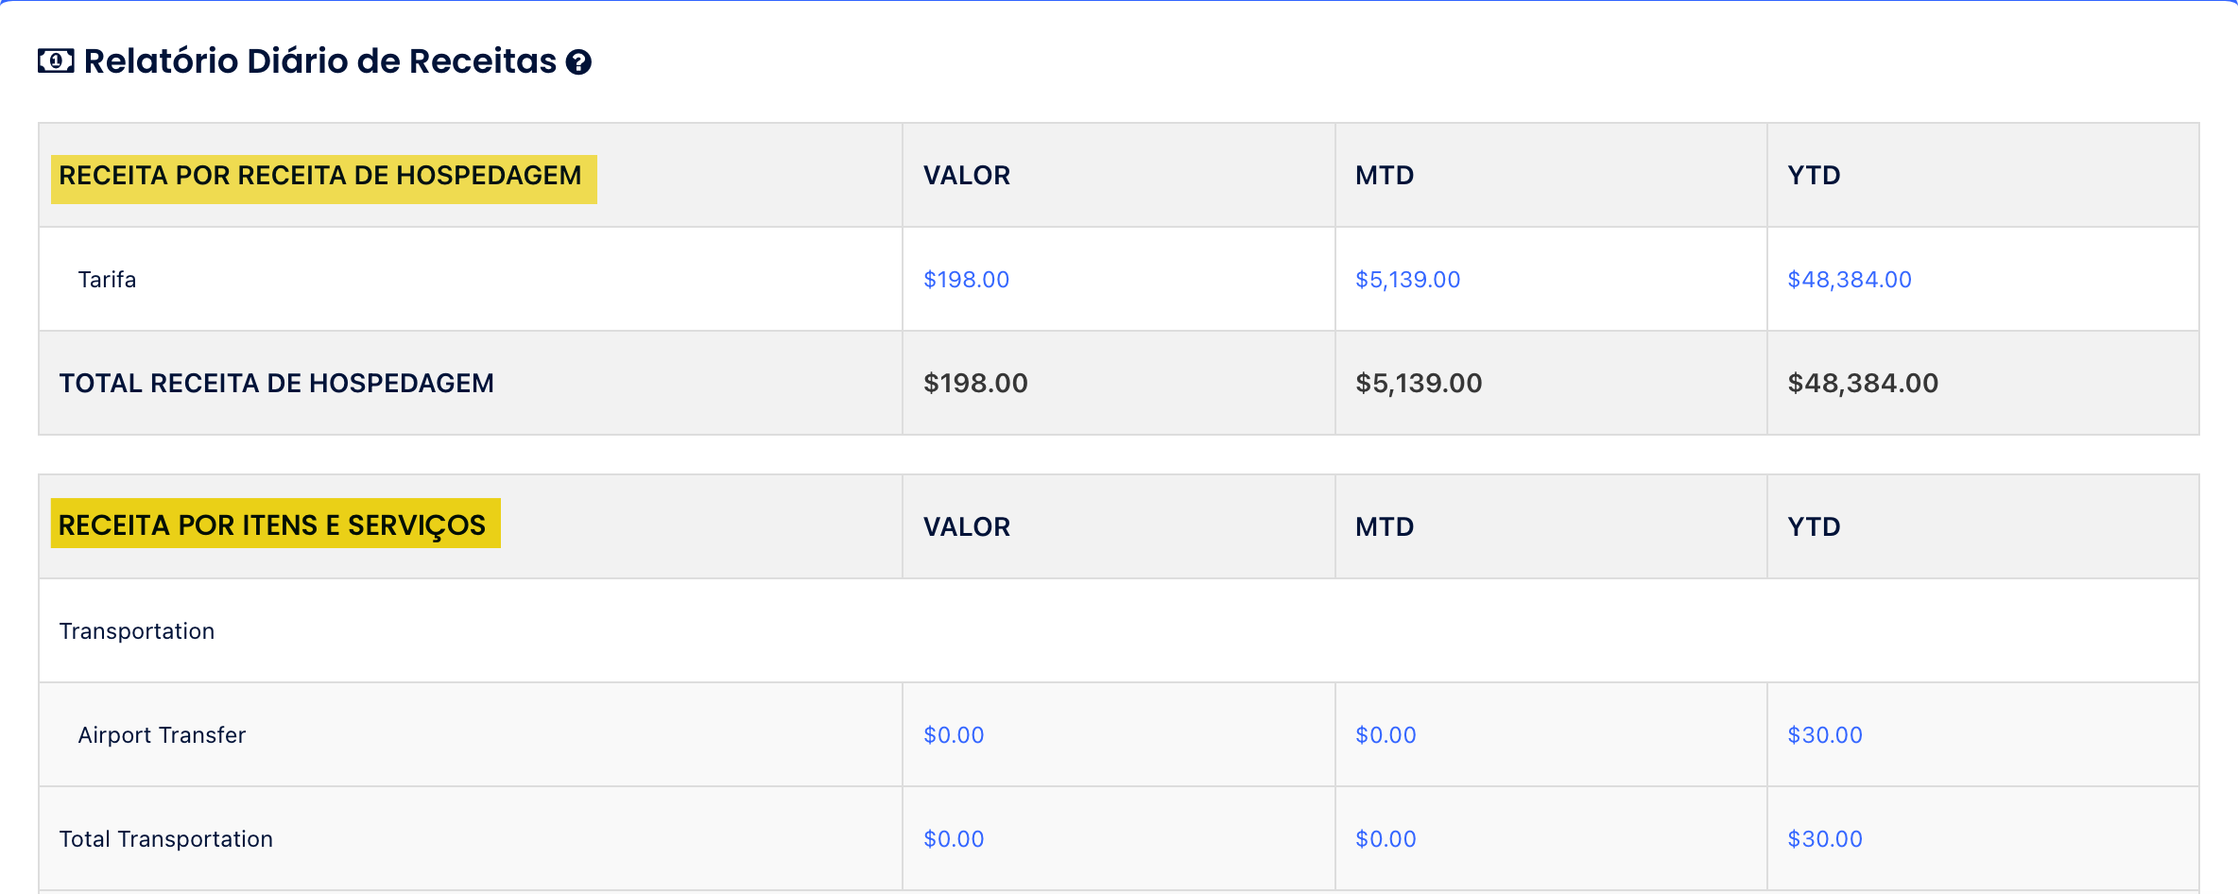
Task: Open Tarifa daily value $198.00 link
Action: click(x=966, y=280)
